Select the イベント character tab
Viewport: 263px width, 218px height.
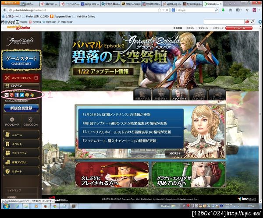[x=198, y=94]
